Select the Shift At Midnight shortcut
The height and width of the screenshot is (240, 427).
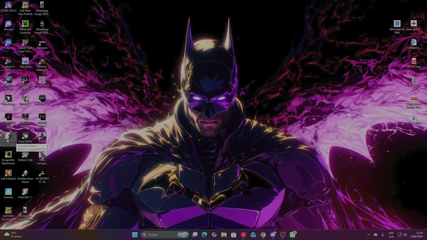coord(42,65)
